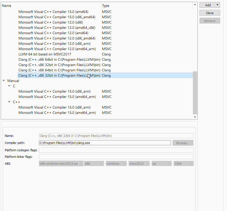
Task: Click the highlighted Clang x86 32bit row
Action: tap(105, 75)
